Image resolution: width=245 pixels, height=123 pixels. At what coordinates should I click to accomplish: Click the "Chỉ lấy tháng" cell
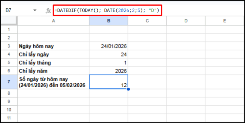coord(53,63)
